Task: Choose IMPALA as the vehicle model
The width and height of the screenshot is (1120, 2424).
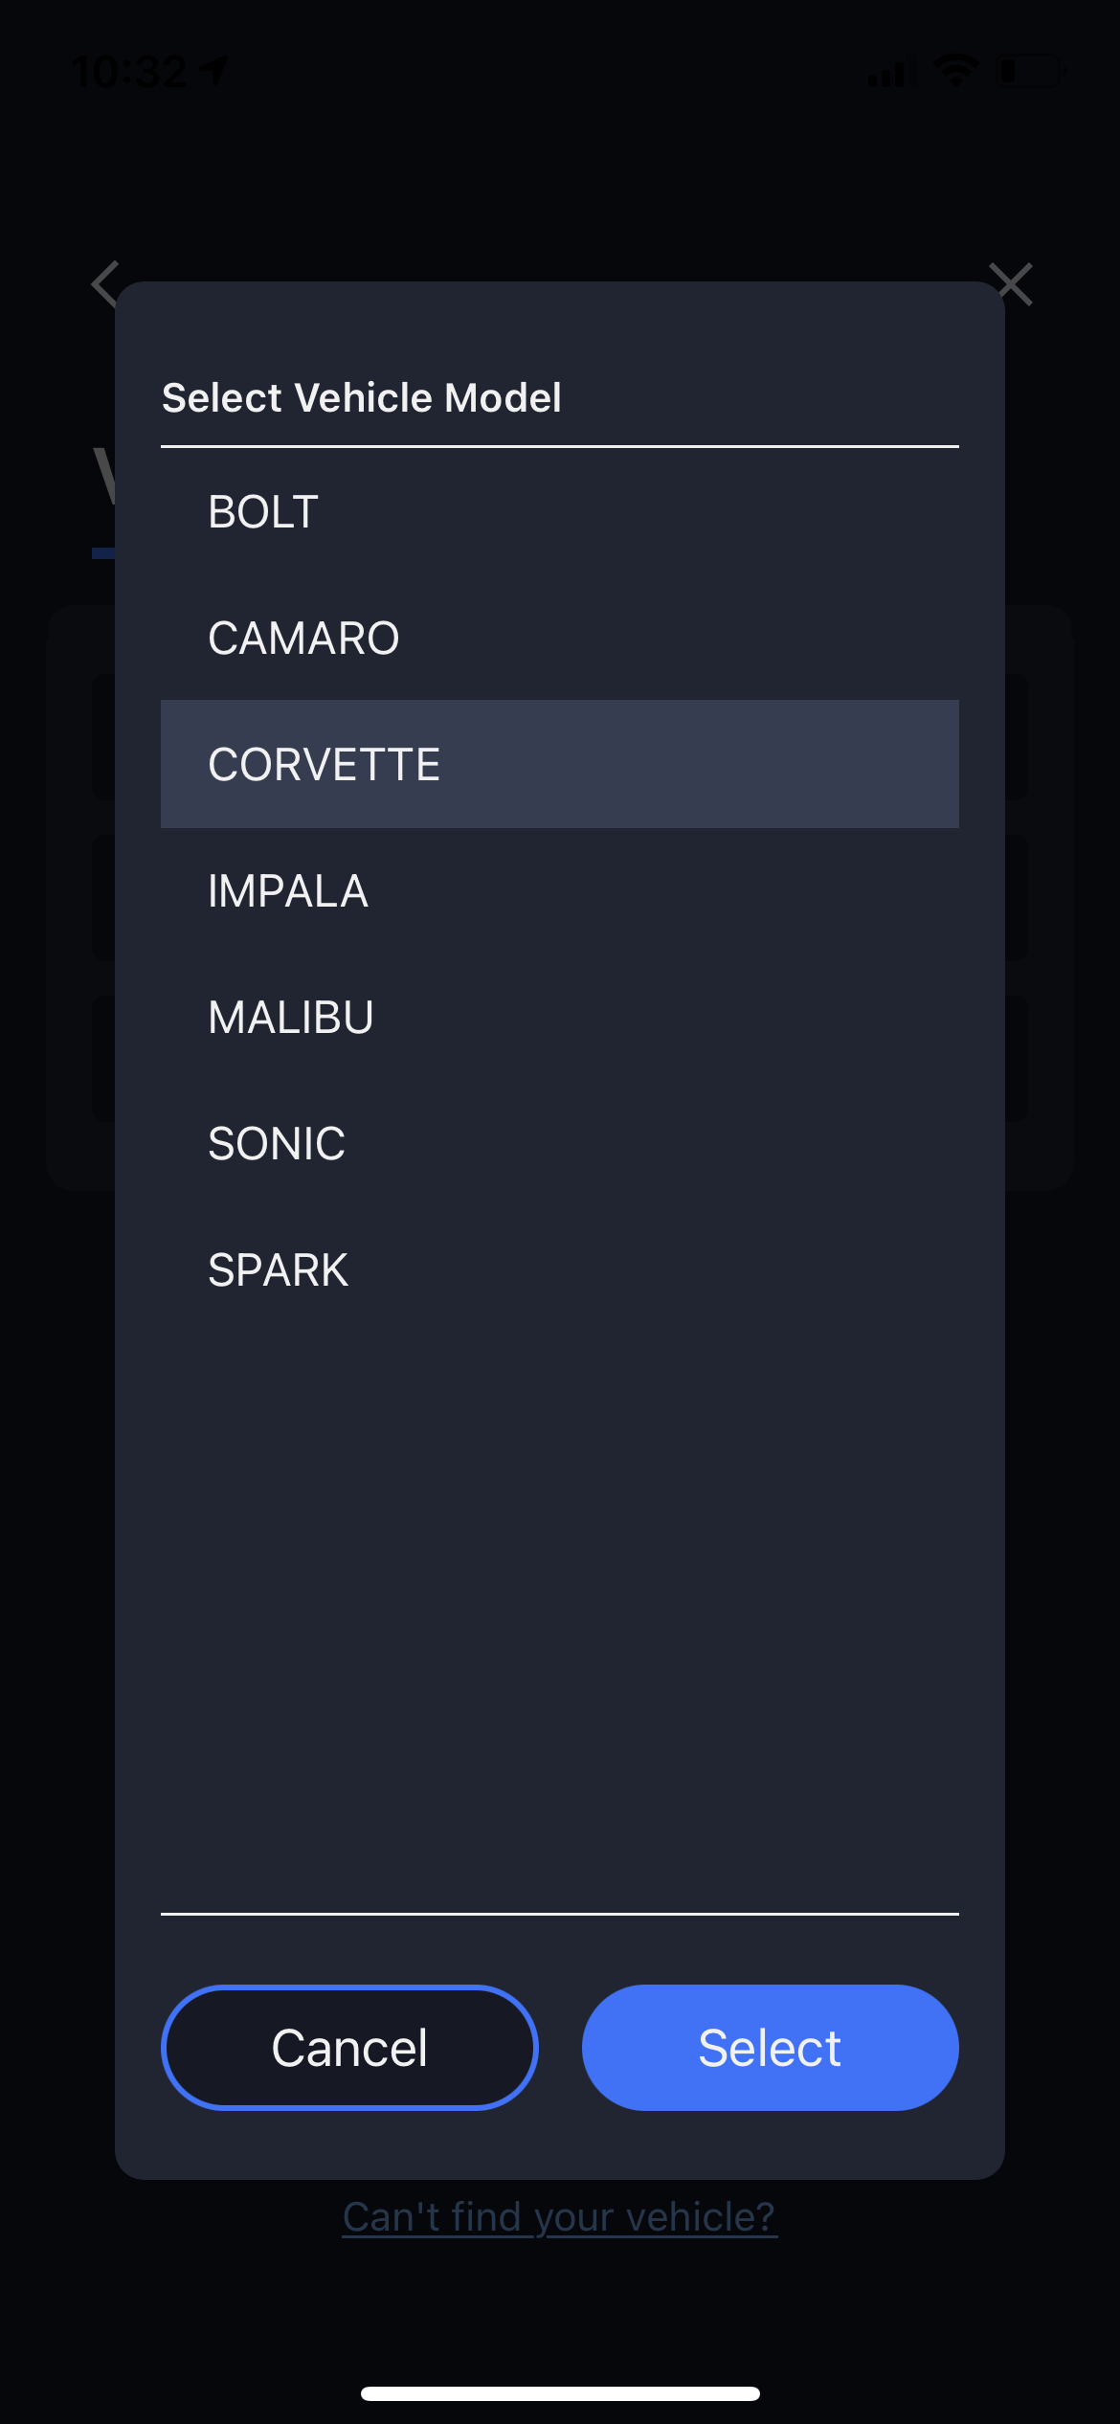Action: click(x=560, y=890)
